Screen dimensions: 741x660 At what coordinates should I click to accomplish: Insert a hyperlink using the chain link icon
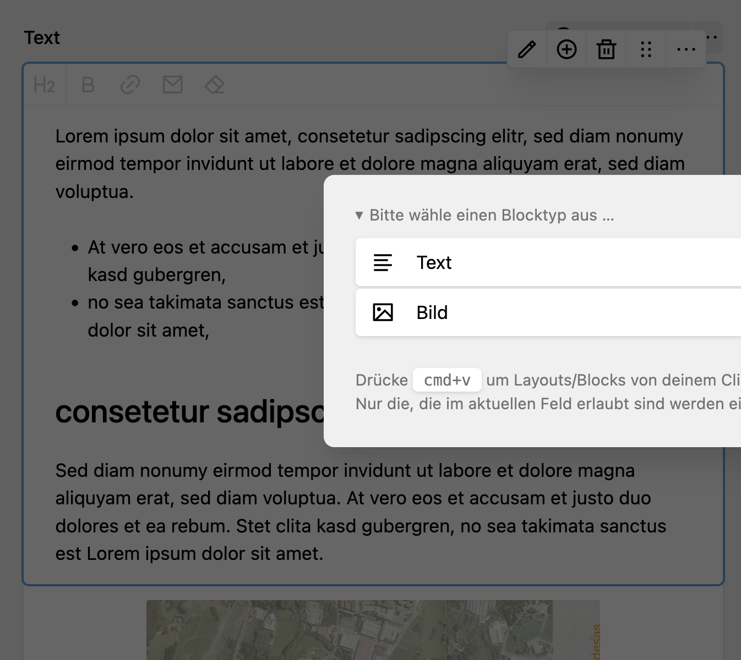130,85
